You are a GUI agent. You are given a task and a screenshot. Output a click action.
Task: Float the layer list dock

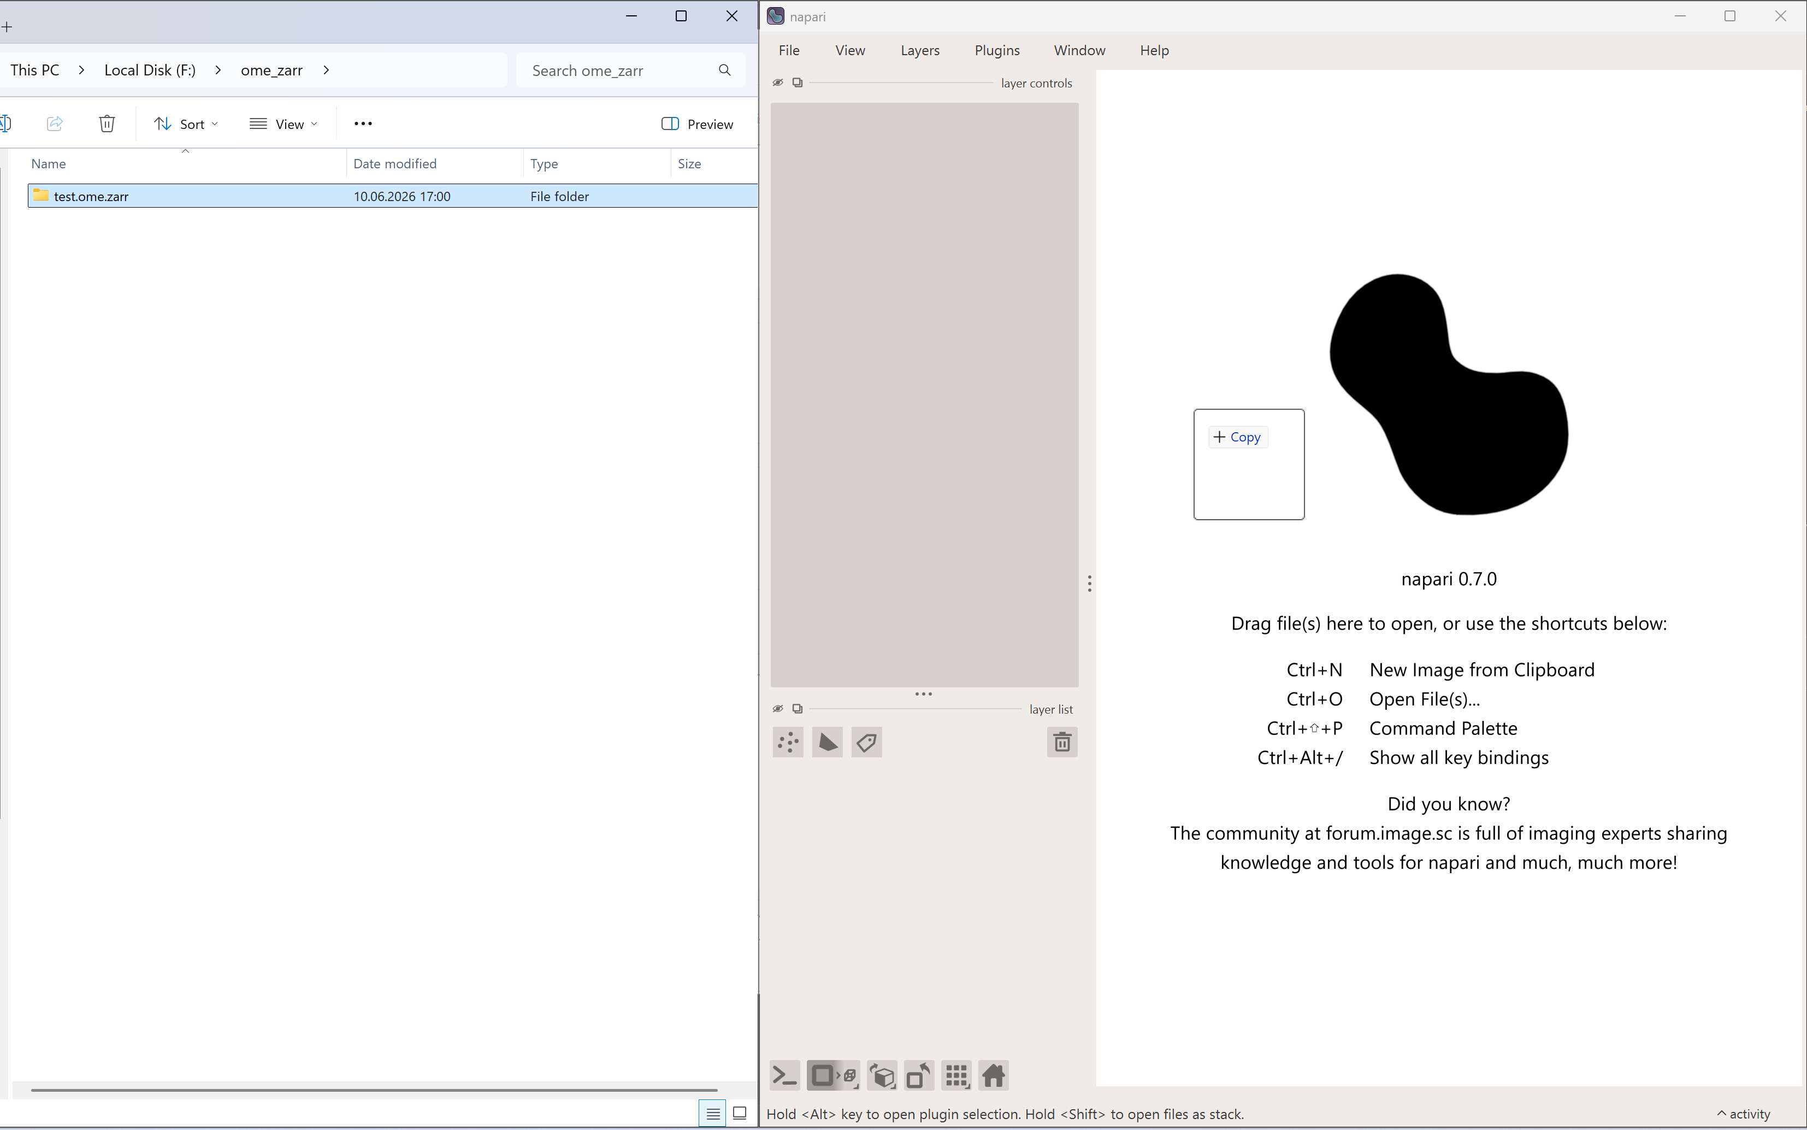click(x=797, y=709)
